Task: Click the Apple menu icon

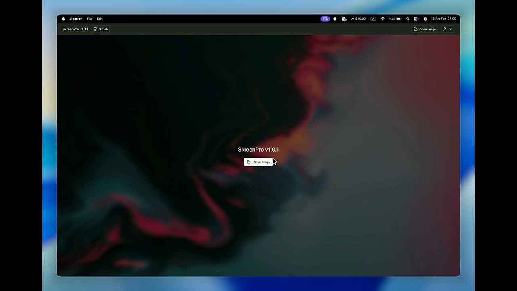Action: point(63,19)
